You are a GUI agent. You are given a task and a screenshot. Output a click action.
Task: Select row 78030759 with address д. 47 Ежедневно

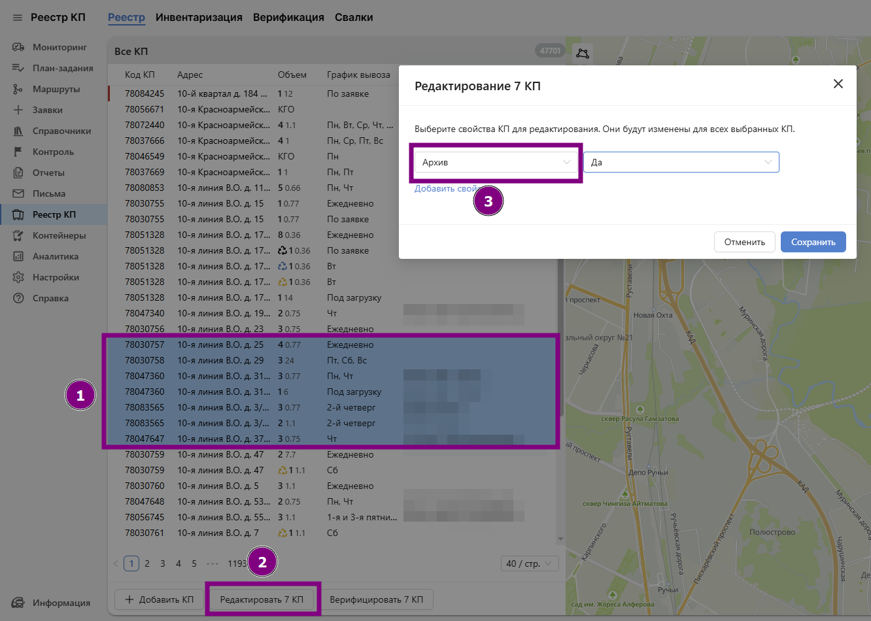click(262, 454)
